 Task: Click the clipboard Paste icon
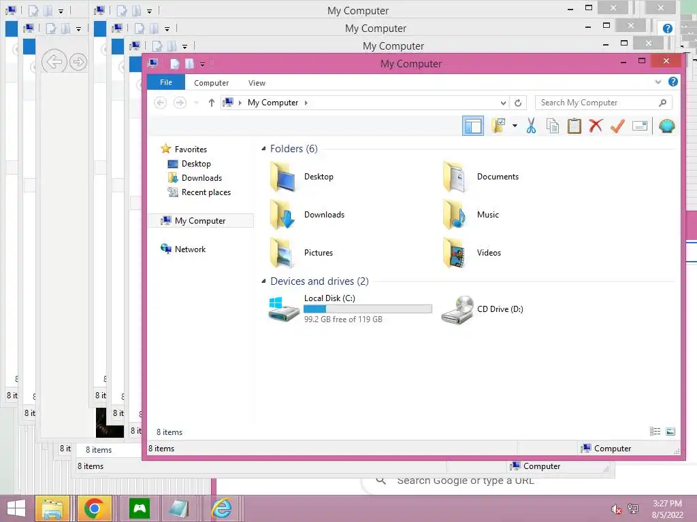tap(574, 126)
